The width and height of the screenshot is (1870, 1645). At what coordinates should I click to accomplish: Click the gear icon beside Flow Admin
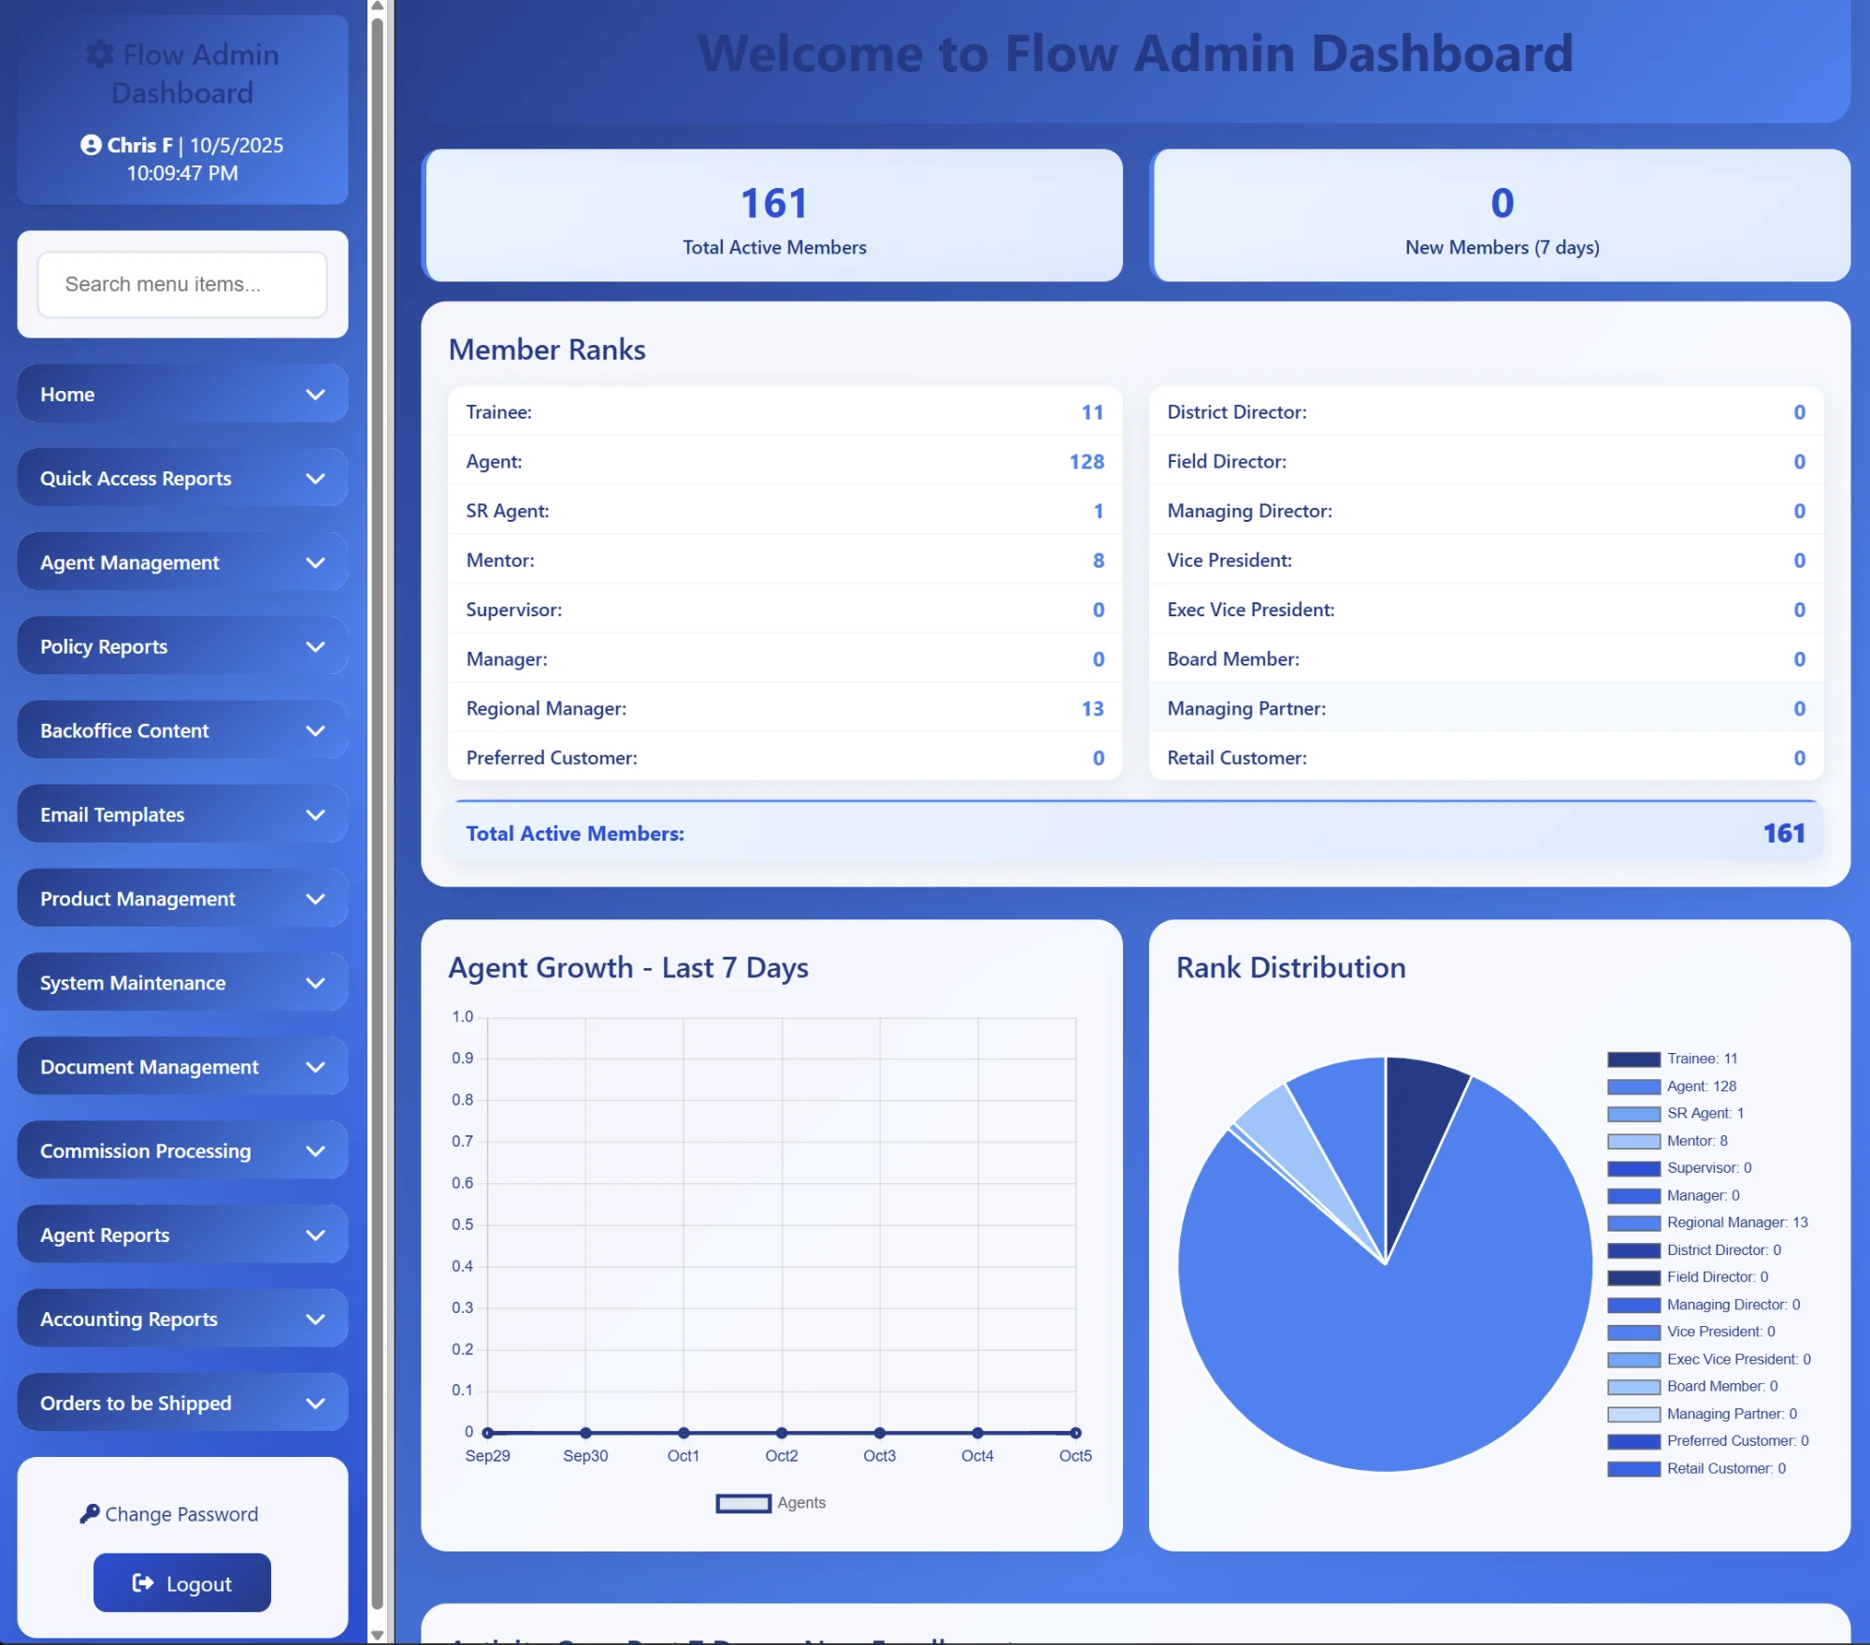click(x=100, y=54)
